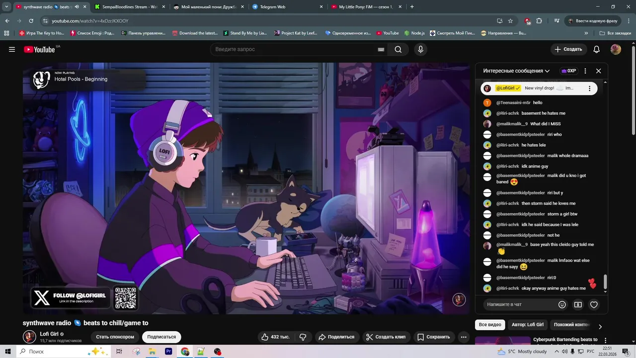This screenshot has width=636, height=358.
Task: Open the browser media control icon
Action: (557, 21)
